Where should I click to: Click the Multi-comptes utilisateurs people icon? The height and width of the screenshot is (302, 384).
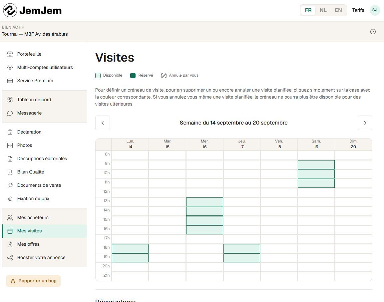(10, 67)
